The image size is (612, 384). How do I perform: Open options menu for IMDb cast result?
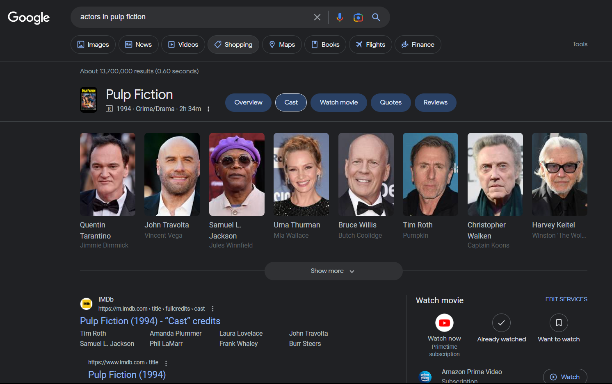(212, 309)
